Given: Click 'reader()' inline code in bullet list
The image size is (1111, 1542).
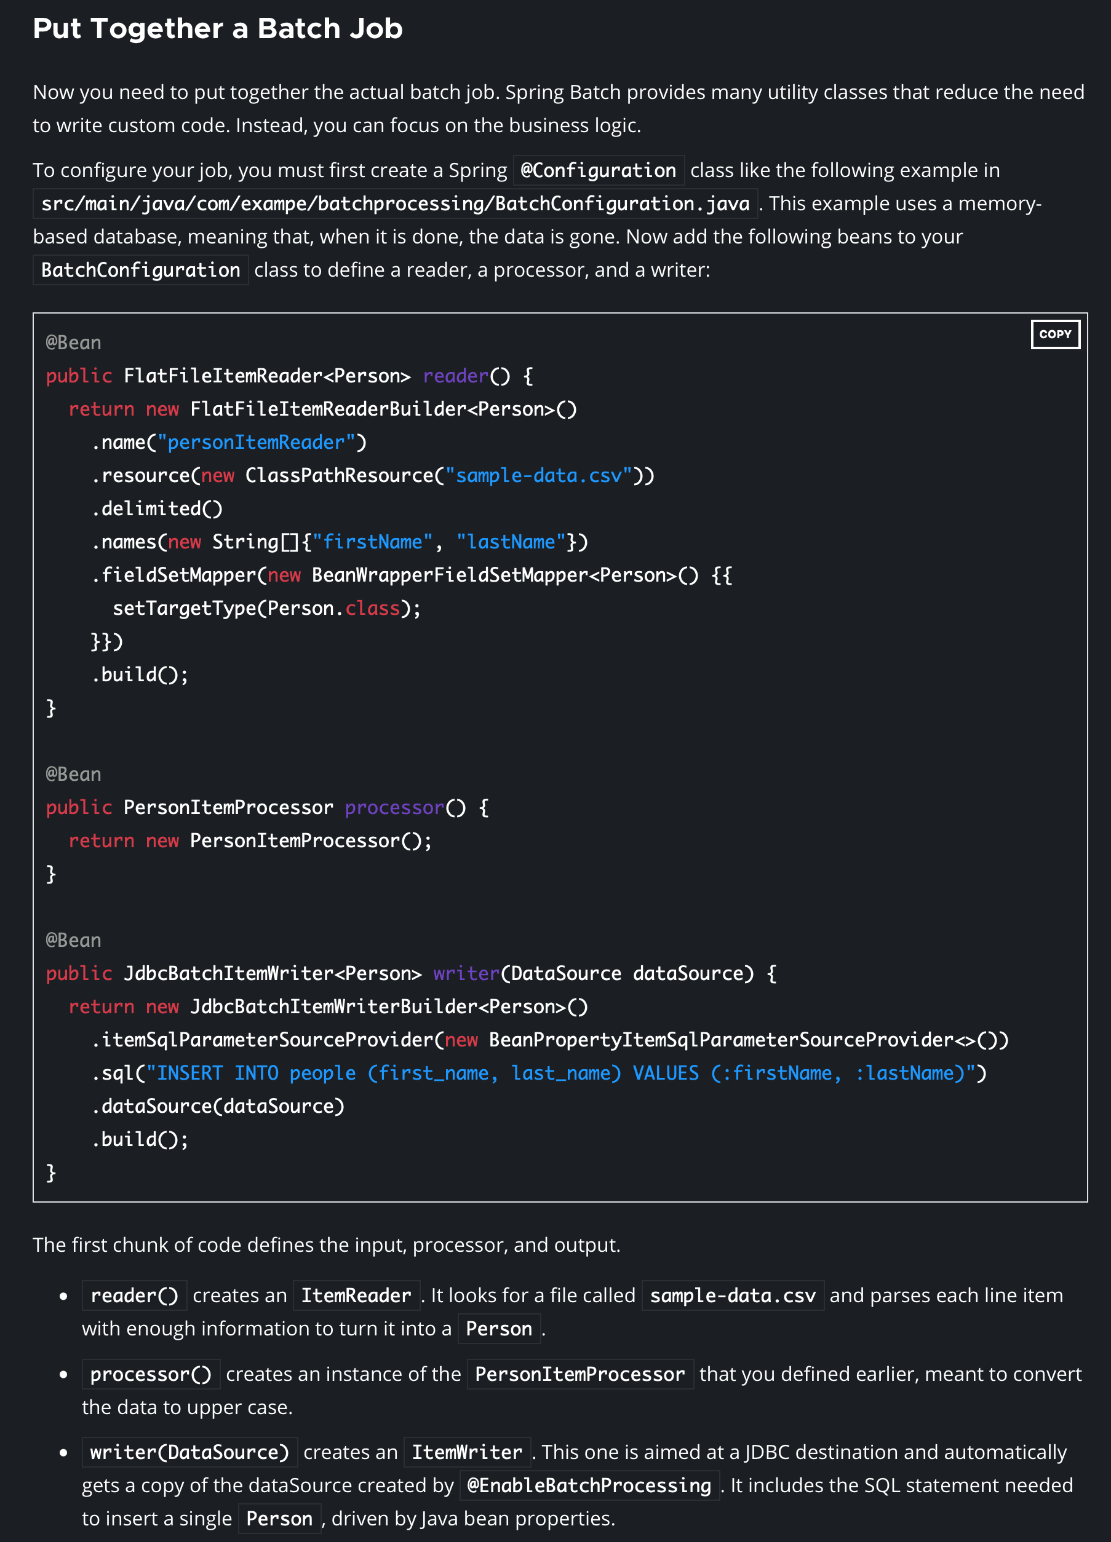Looking at the screenshot, I should [x=135, y=1295].
